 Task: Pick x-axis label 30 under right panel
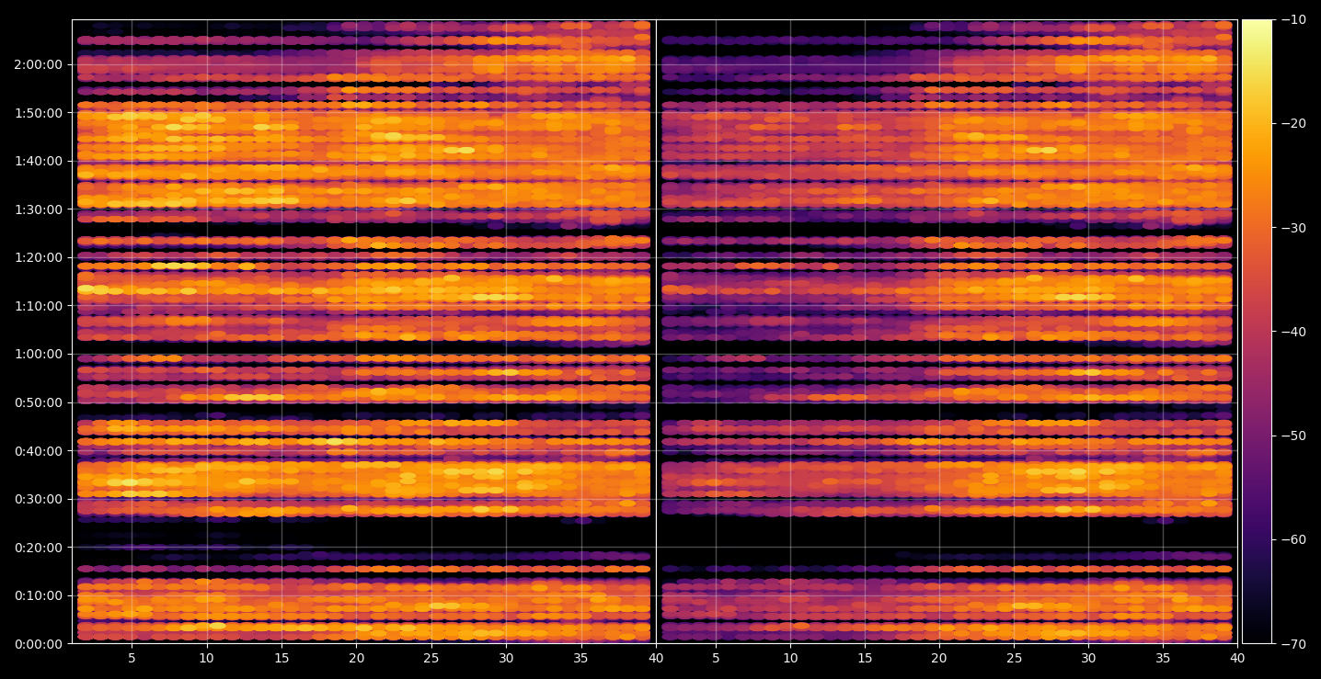point(1088,659)
